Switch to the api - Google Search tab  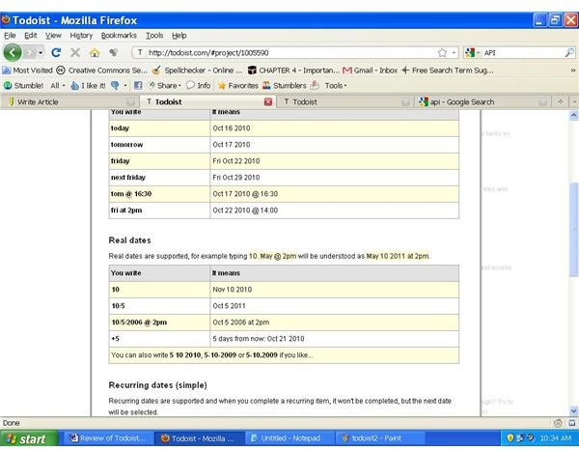coord(482,102)
